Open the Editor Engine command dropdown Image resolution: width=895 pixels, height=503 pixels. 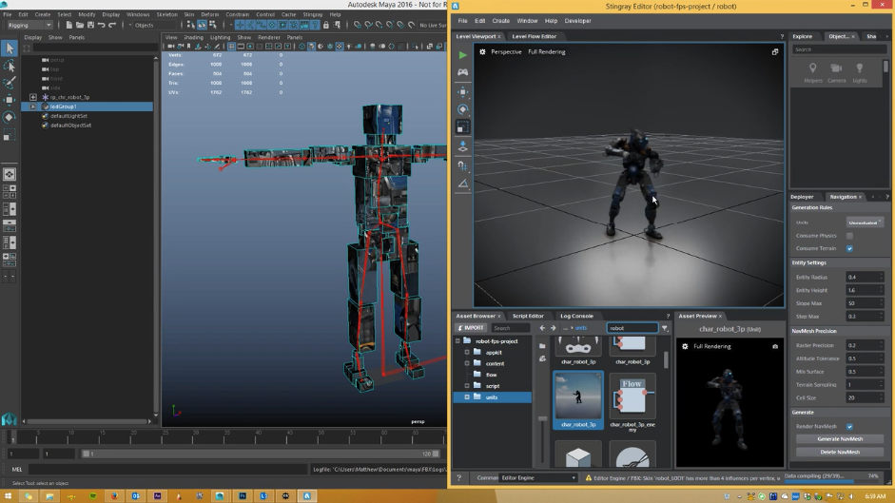(538, 478)
